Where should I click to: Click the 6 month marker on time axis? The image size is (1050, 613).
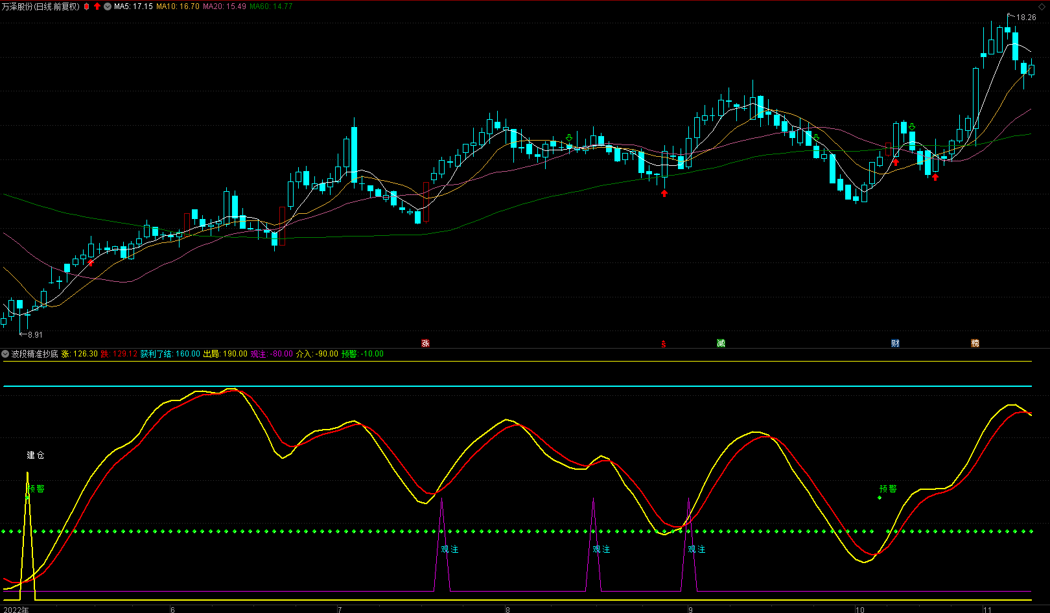(172, 609)
